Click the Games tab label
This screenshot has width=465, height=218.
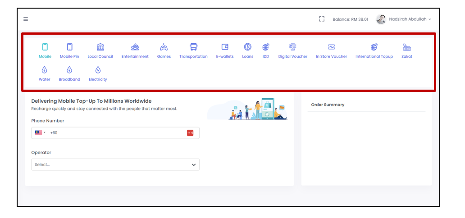pyautogui.click(x=164, y=56)
